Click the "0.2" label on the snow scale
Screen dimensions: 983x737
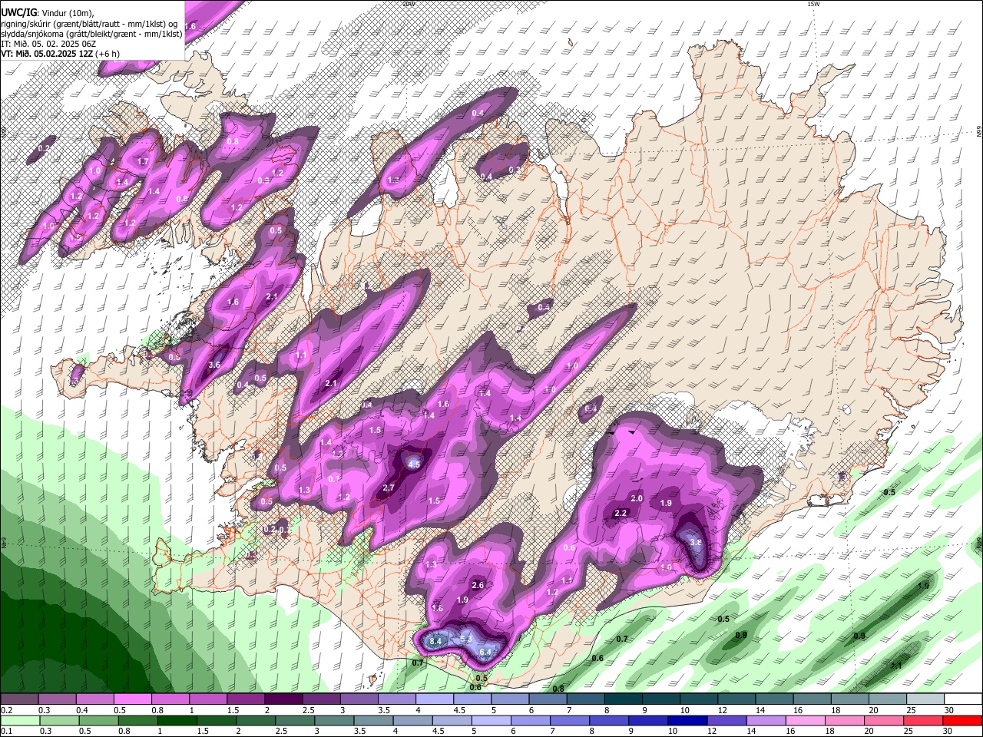5,710
